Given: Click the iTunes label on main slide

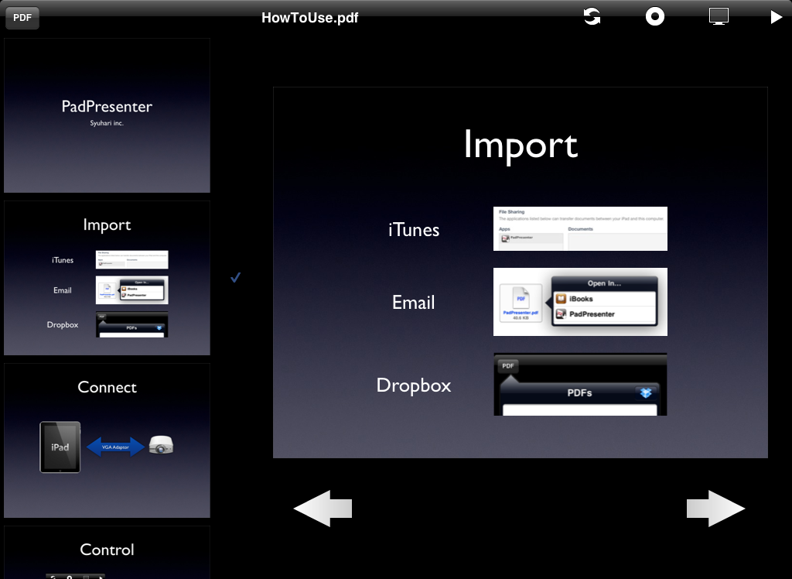Looking at the screenshot, I should click(414, 230).
